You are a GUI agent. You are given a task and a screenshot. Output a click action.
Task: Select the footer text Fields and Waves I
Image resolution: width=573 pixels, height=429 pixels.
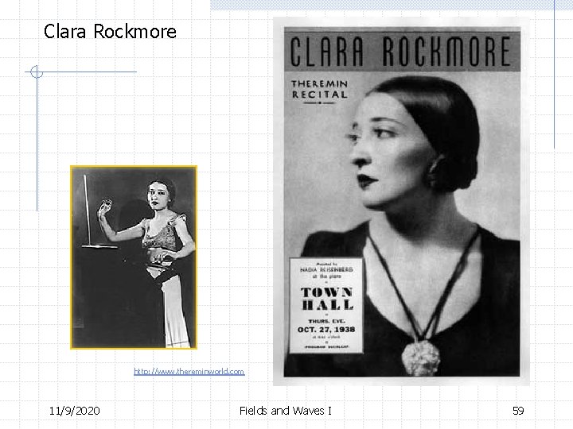point(286,411)
